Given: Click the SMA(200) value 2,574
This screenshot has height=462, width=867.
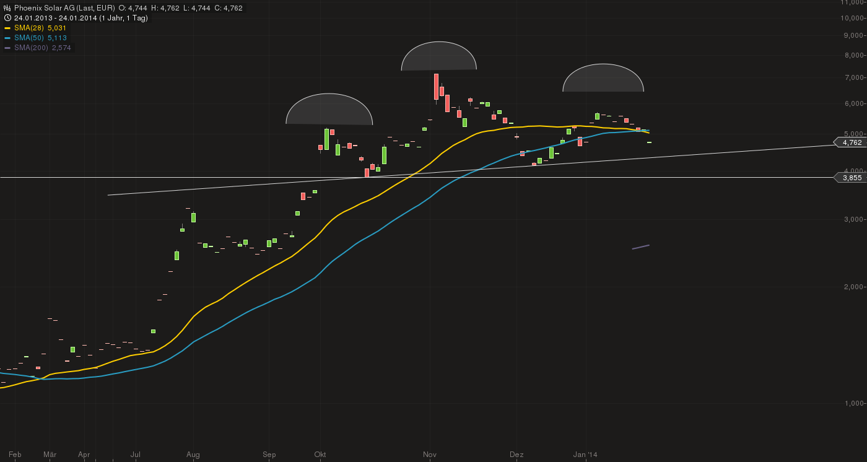Looking at the screenshot, I should tap(61, 48).
